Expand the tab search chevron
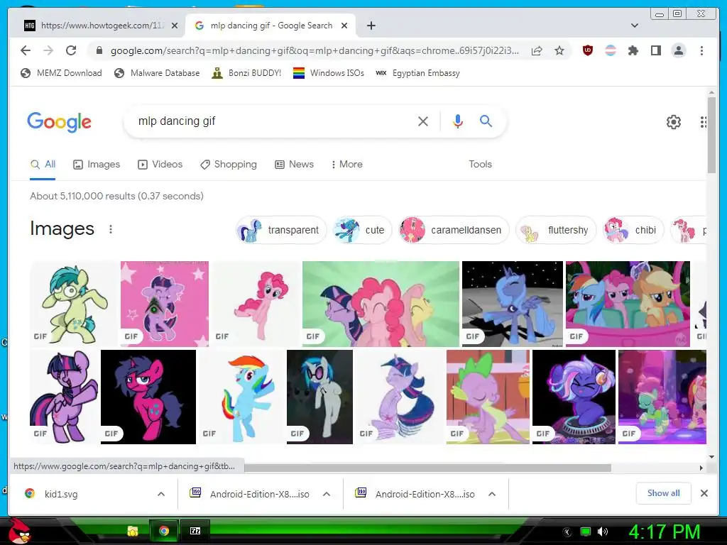Viewport: 727px width, 545px height. click(634, 26)
